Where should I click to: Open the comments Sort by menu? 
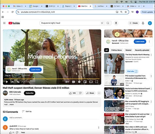[27, 111]
